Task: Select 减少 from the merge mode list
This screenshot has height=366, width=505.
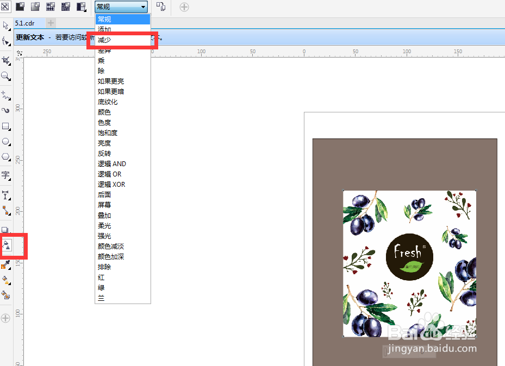Action: tap(109, 40)
